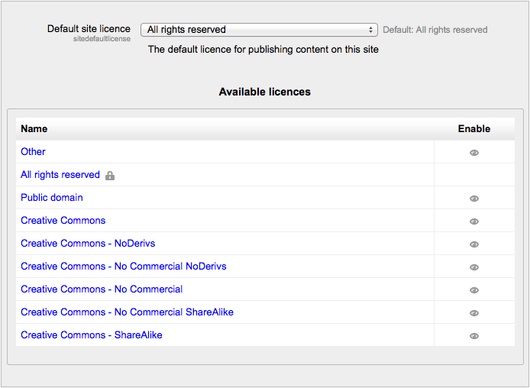Hide Creative Commons - No Commercial NoDerivs
Image resolution: width=530 pixels, height=388 pixels.
tap(474, 267)
